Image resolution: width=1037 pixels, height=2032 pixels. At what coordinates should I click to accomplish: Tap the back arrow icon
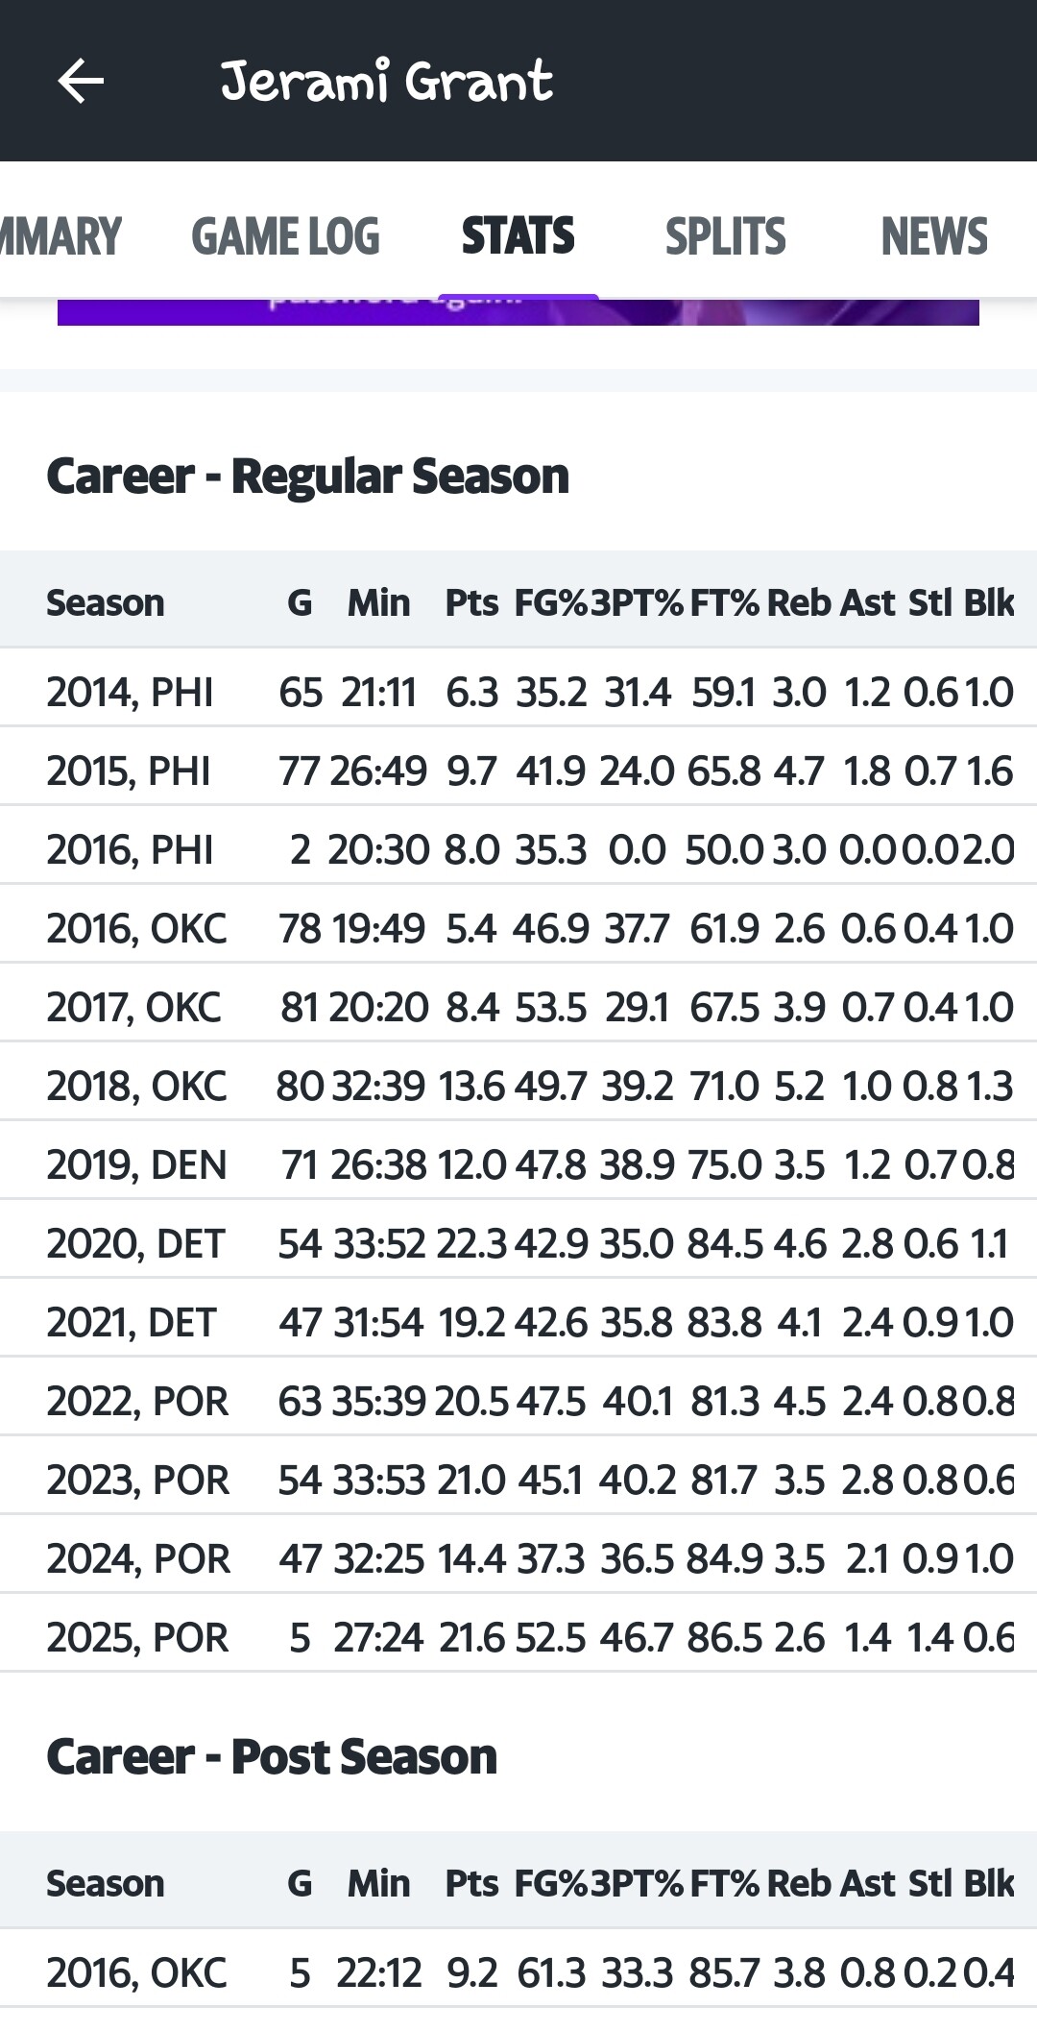tap(81, 81)
